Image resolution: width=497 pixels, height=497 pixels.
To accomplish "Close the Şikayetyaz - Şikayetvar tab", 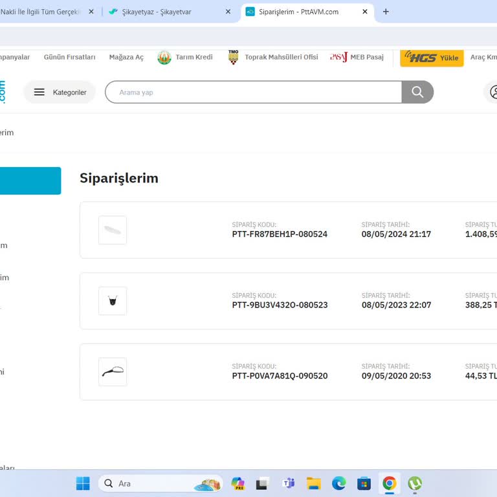I will tap(228, 12).
